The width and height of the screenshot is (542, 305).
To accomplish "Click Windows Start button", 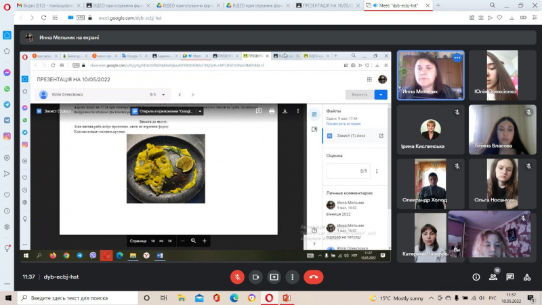I will tap(8, 298).
